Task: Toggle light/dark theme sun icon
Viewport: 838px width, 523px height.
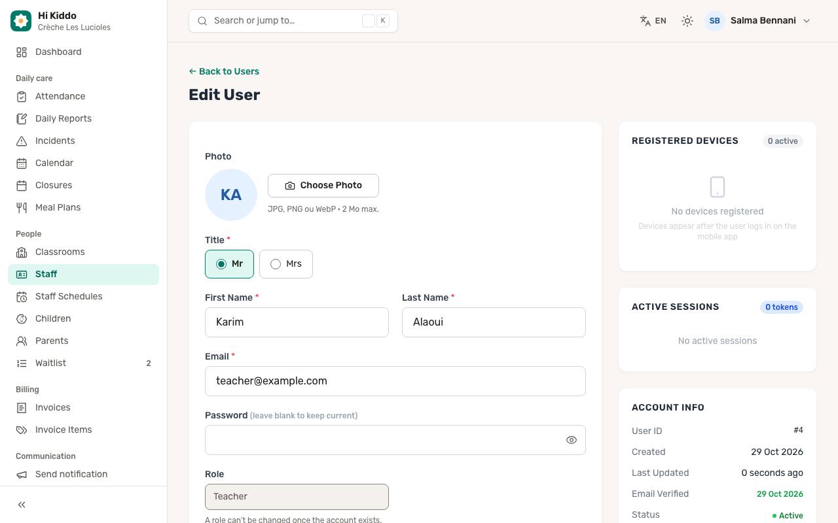Action: [x=687, y=21]
